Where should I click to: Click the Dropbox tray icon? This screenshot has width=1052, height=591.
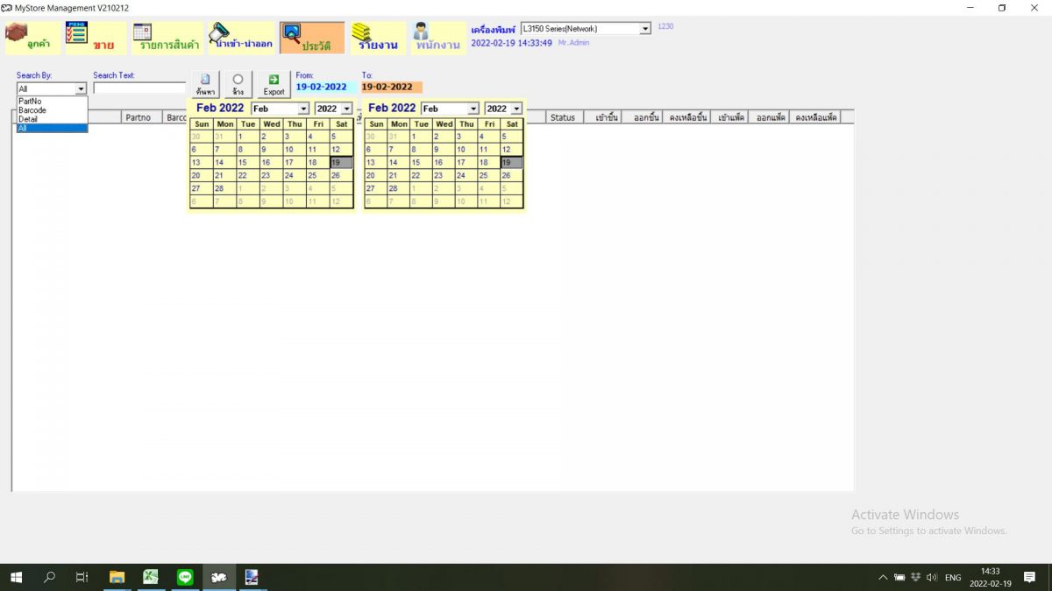pos(915,578)
